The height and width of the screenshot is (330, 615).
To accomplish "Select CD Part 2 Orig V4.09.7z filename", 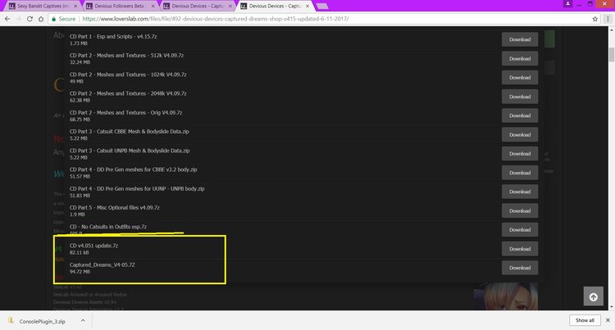I will click(126, 113).
